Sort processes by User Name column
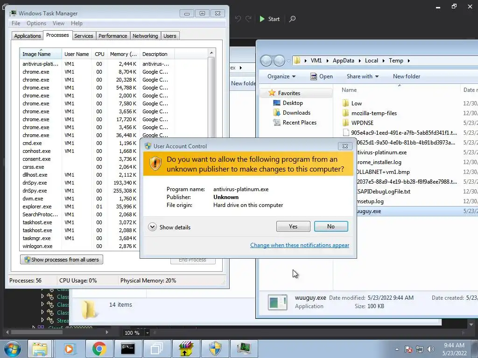This screenshot has width=478, height=358. pos(77,54)
